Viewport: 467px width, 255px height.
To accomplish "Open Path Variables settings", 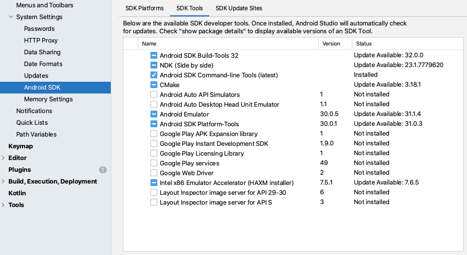I will click(x=36, y=135).
